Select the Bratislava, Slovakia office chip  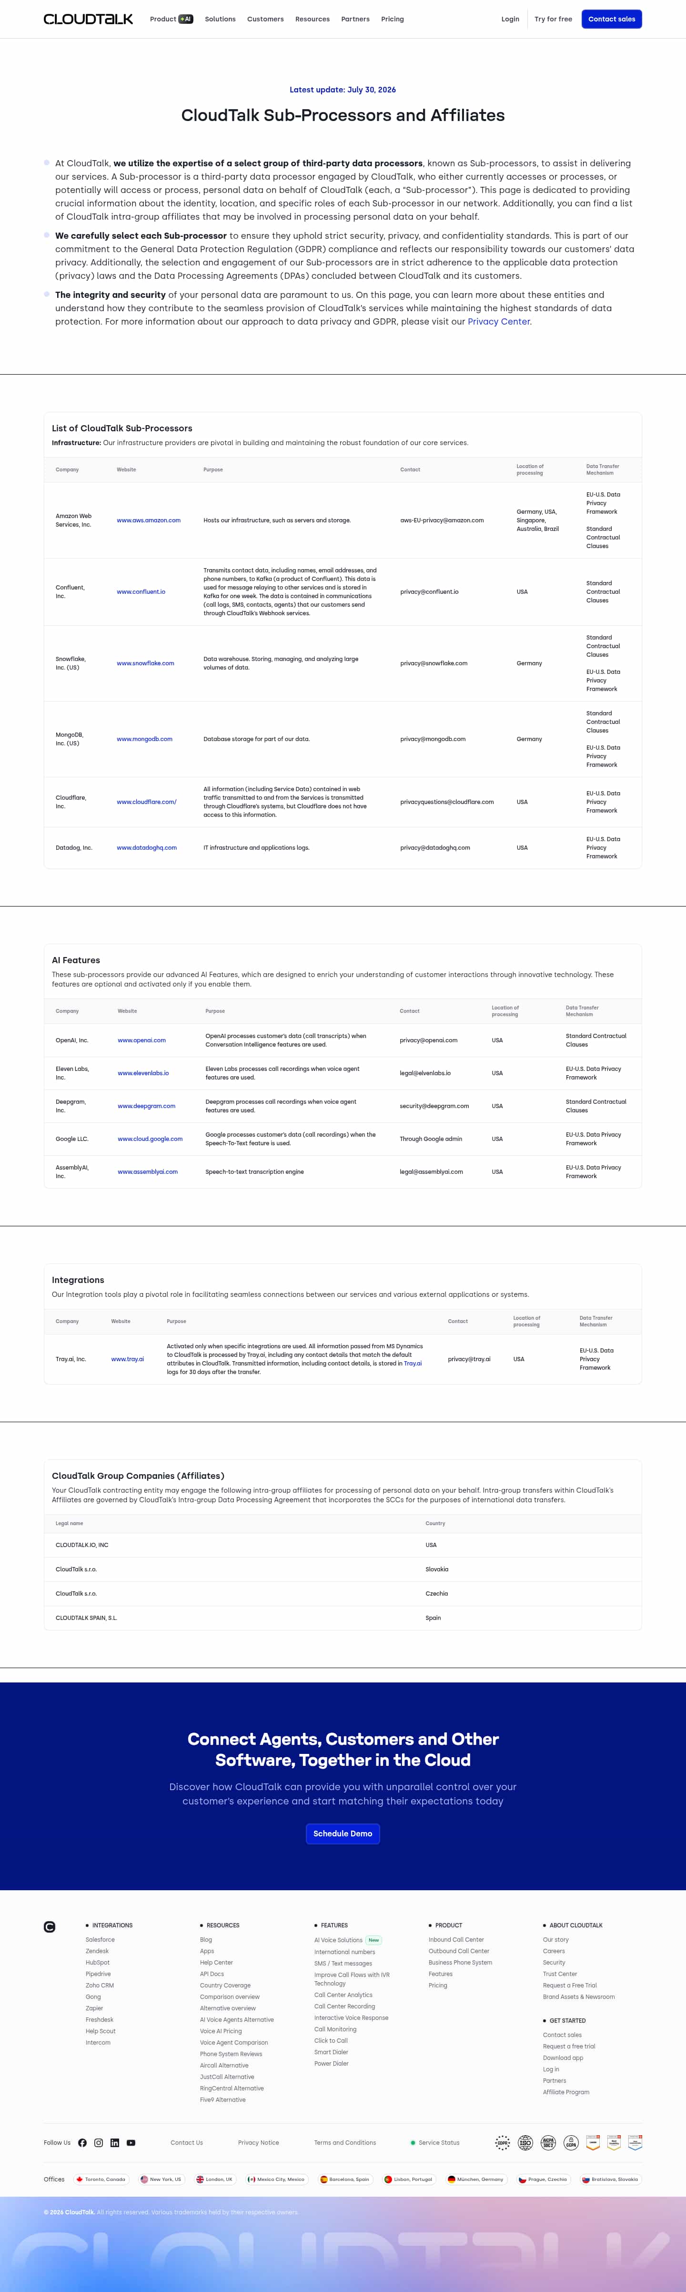coord(610,2179)
